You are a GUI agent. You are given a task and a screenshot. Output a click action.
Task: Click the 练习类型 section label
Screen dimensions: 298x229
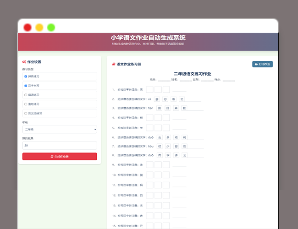28,69
